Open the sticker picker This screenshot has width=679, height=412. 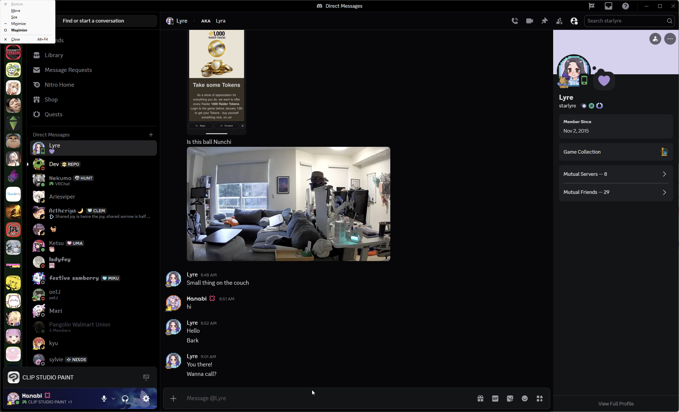point(510,398)
